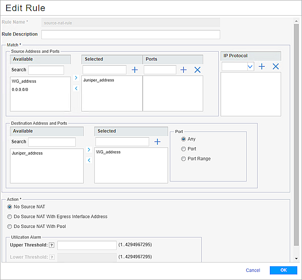Click source Ports input field
The height and width of the screenshot is (280, 302).
pyautogui.click(x=160, y=70)
